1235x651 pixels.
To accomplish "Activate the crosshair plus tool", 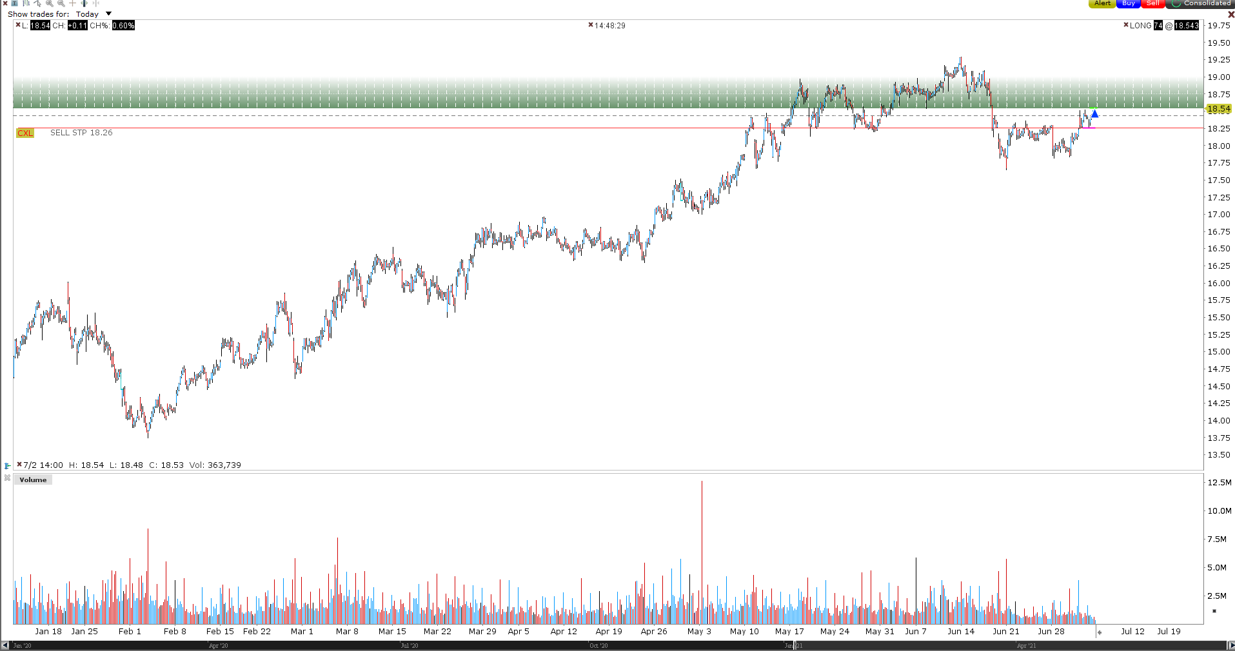I will pyautogui.click(x=72, y=3).
